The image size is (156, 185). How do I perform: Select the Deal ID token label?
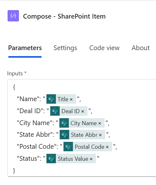click(x=70, y=111)
